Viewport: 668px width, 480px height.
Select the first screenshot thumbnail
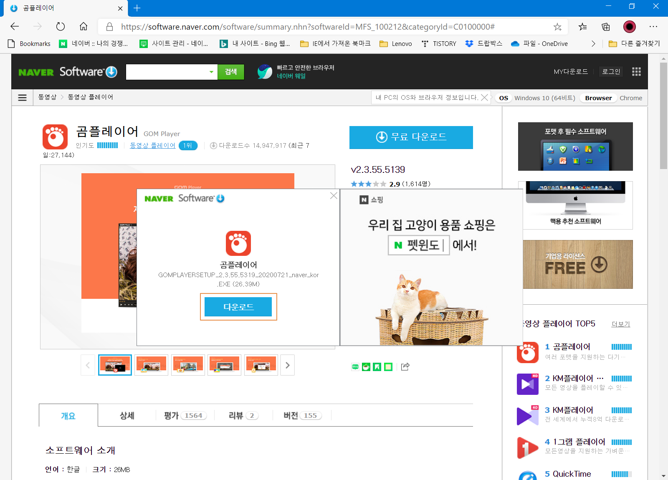[115, 365]
